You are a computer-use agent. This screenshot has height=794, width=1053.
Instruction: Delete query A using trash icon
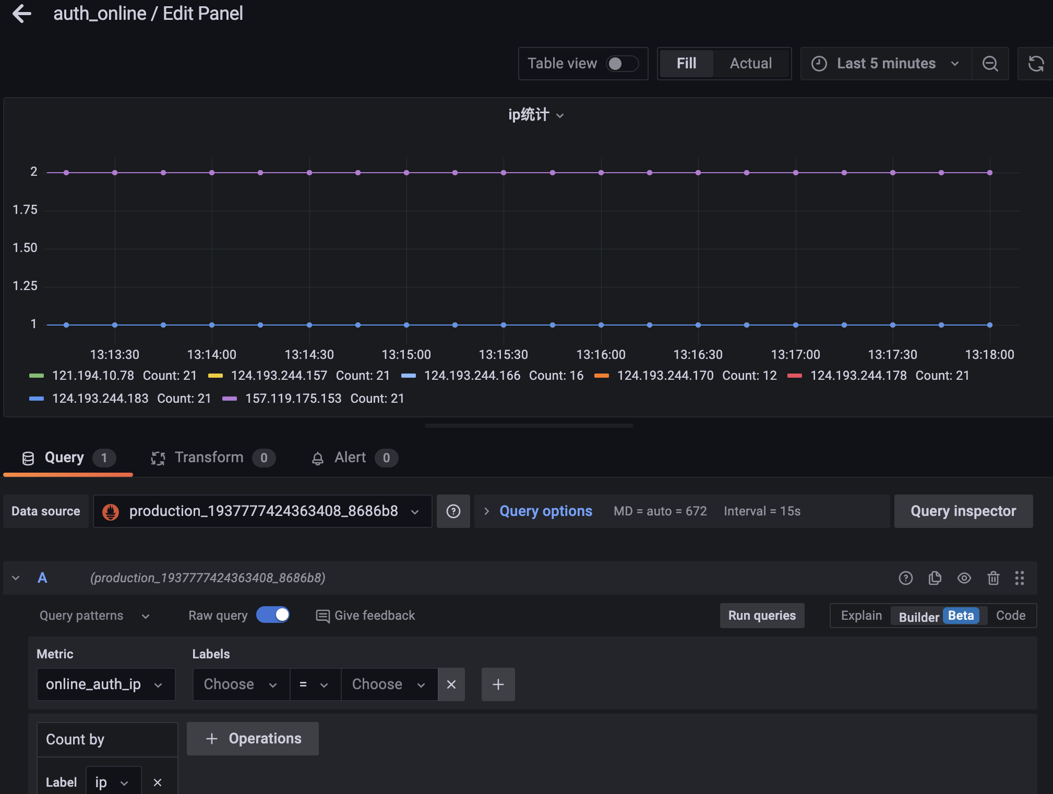click(x=993, y=578)
